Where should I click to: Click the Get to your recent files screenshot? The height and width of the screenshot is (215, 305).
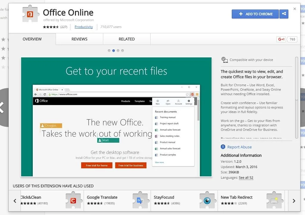point(116,117)
